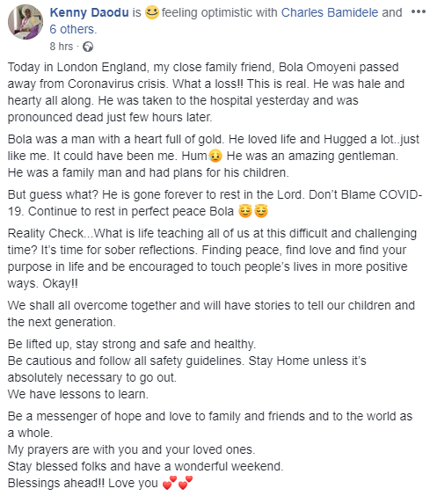Click the sentence 'Don't Blame COVID-19'
The height and width of the screenshot is (496, 430).
tap(215, 203)
